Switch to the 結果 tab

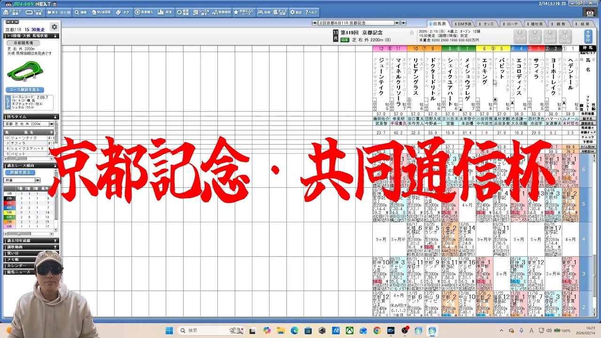point(584,23)
